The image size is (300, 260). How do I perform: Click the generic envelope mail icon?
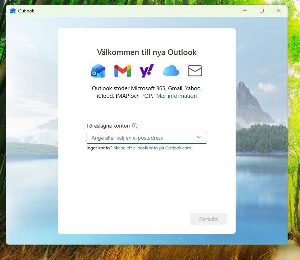coord(195,71)
